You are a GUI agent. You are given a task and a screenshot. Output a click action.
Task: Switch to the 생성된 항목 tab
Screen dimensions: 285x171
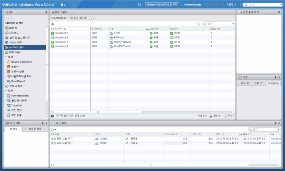[x=35, y=129]
